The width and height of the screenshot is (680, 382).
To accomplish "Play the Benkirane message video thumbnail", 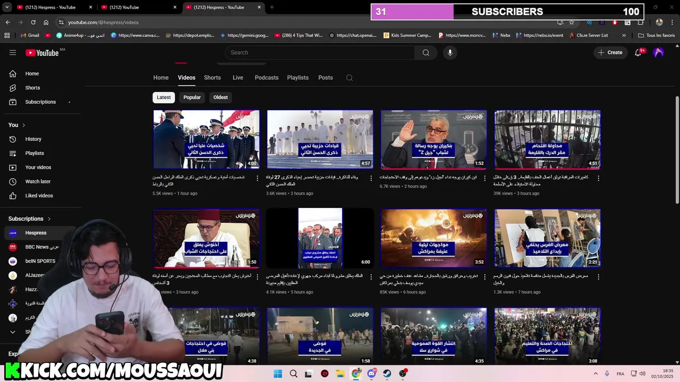I will click(x=433, y=139).
